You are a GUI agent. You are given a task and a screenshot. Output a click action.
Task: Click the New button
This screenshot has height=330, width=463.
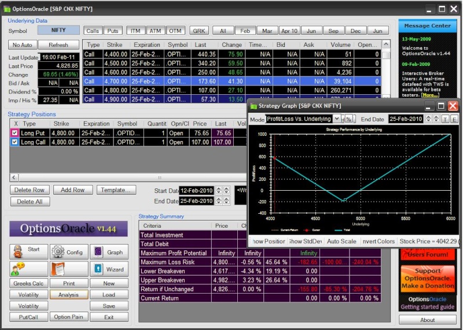[109, 283]
